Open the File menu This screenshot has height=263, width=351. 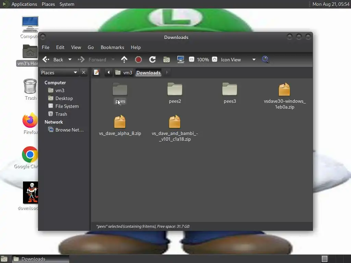pos(46,47)
